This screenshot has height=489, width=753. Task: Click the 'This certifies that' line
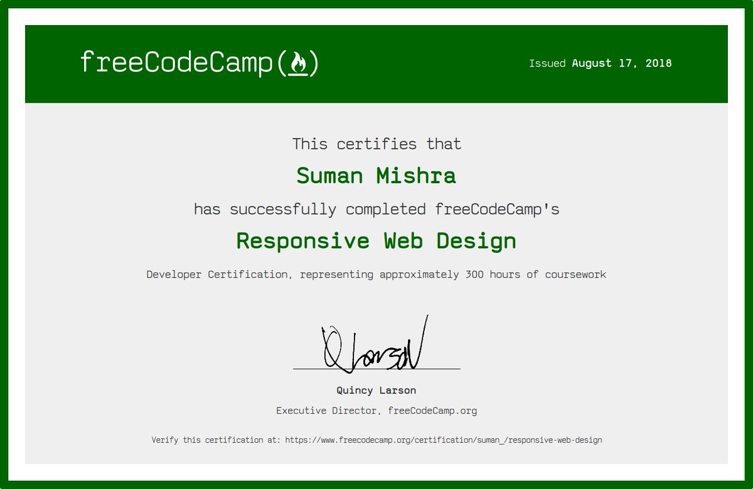tap(376, 144)
